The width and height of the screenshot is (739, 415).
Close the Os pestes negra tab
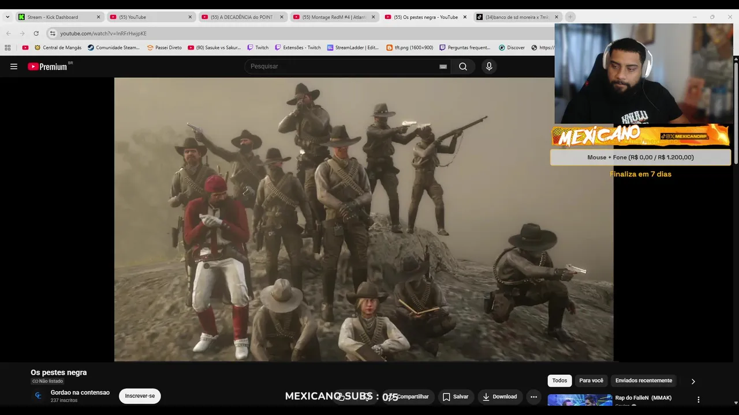click(x=465, y=17)
